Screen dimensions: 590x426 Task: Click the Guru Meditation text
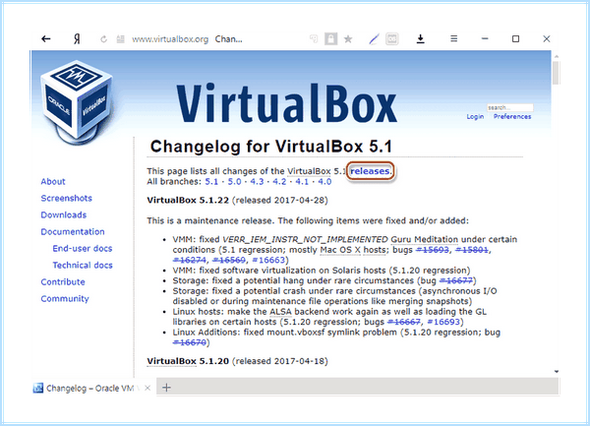click(x=424, y=239)
